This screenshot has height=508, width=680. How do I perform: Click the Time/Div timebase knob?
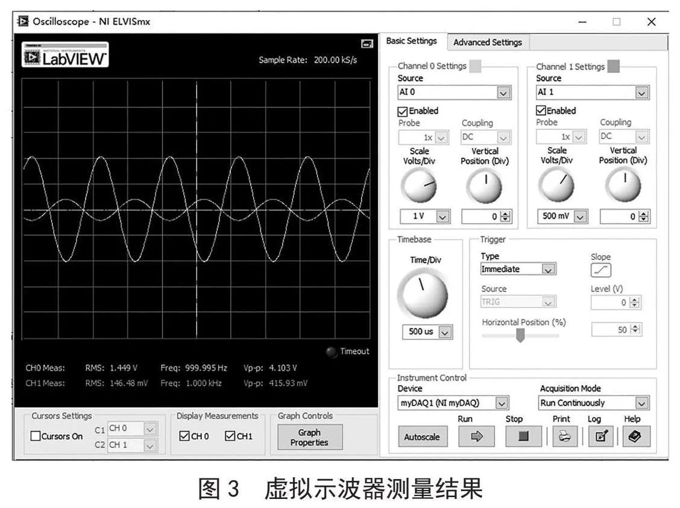(x=423, y=294)
